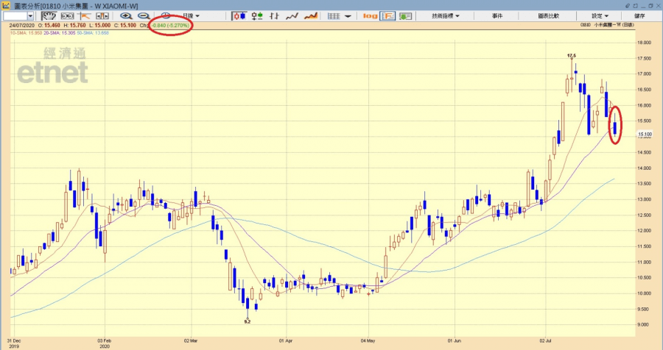
Task: Switch to candlestick chart type
Action: (x=240, y=15)
